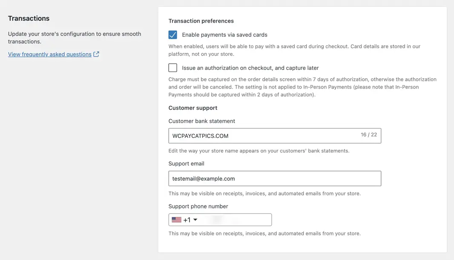Screen dimensions: 454x260
Task: Uncheck the saved cards payment checkbox
Action: coord(173,35)
